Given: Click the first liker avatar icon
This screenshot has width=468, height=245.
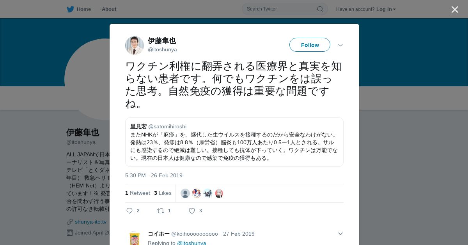Looking at the screenshot, I should click(x=185, y=193).
